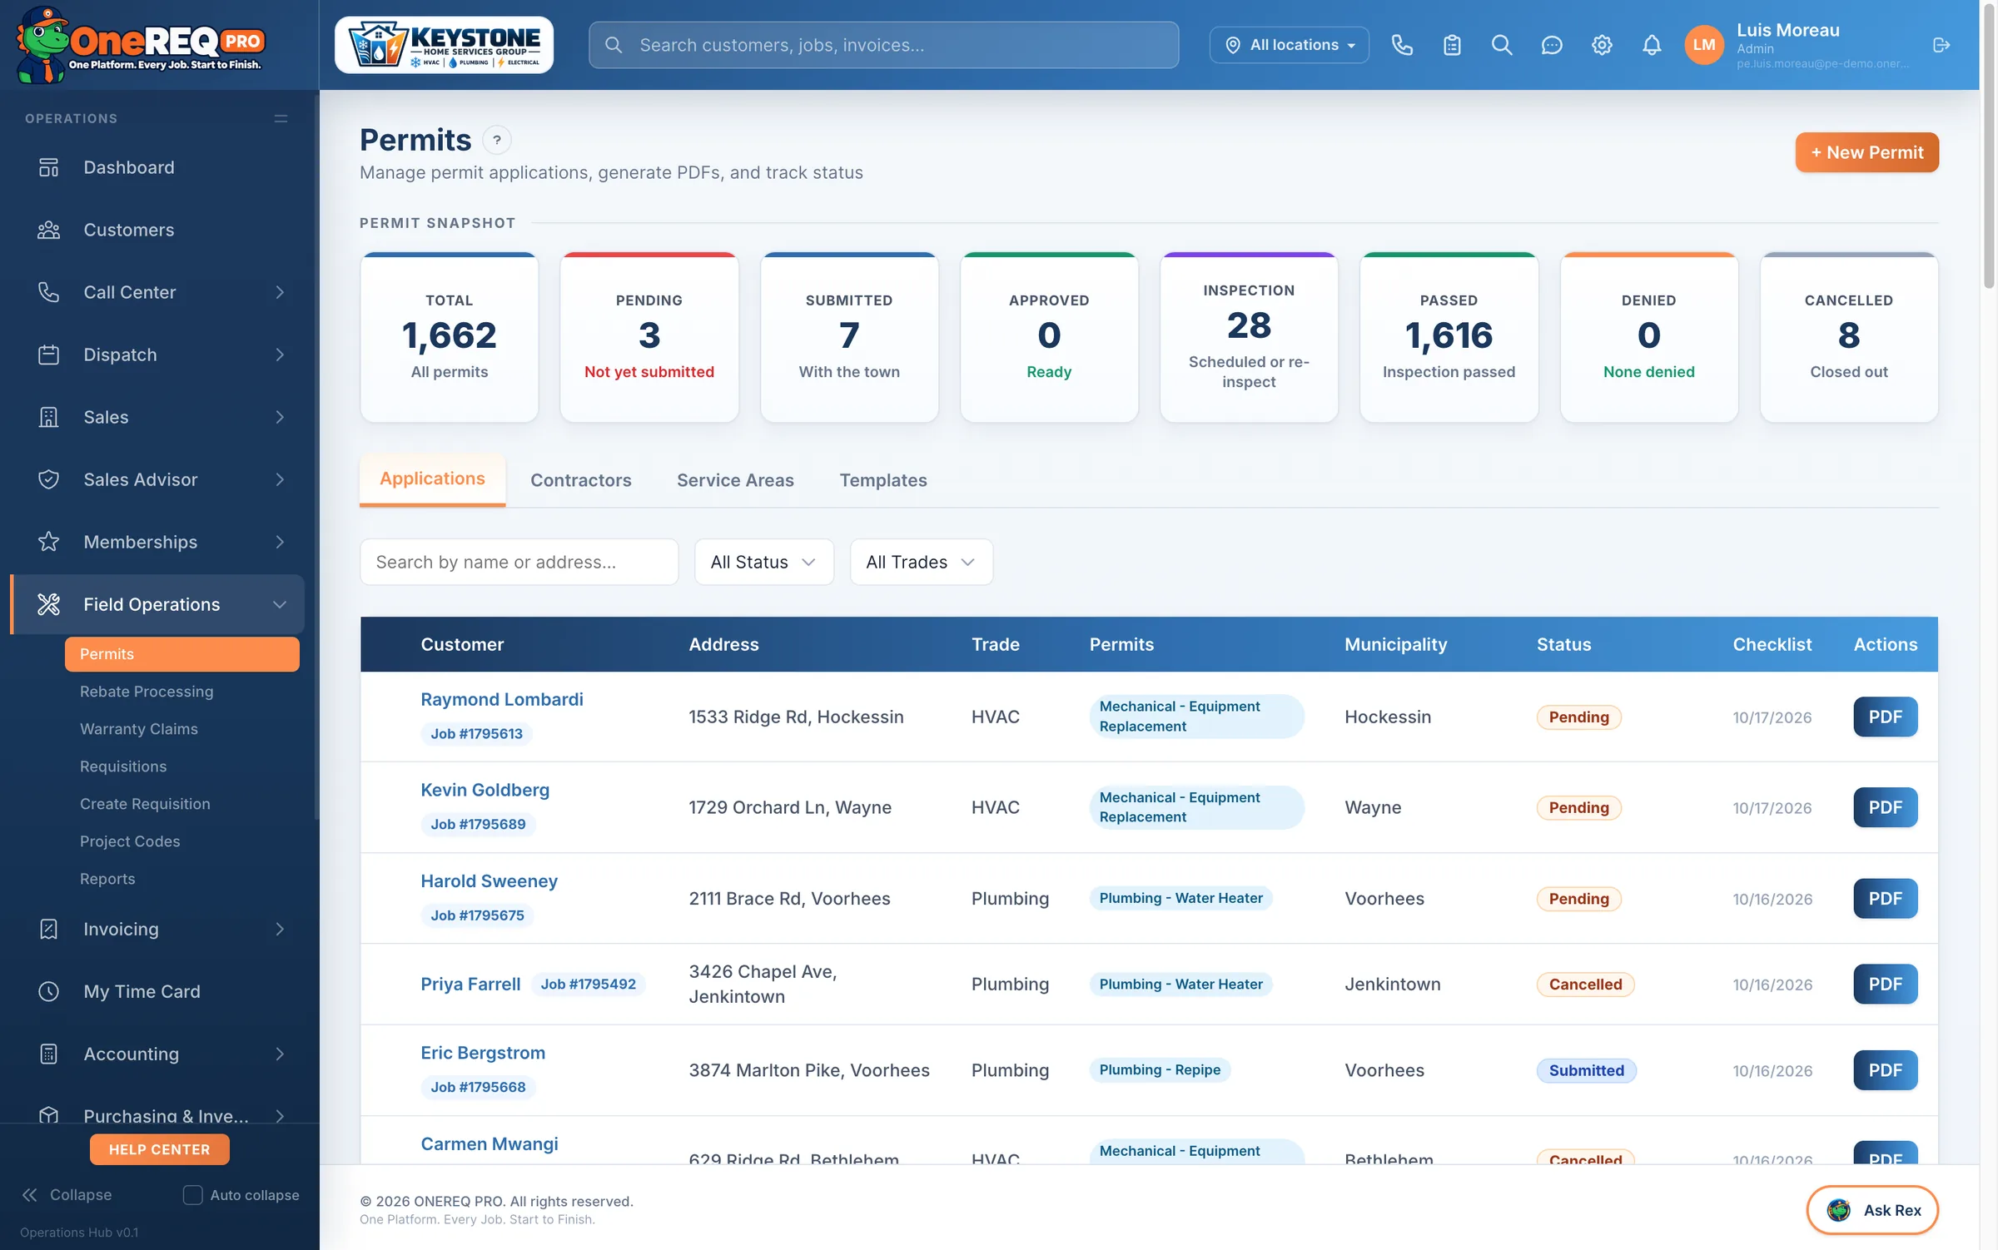
Task: Click the search by name or address field
Action: (x=519, y=562)
